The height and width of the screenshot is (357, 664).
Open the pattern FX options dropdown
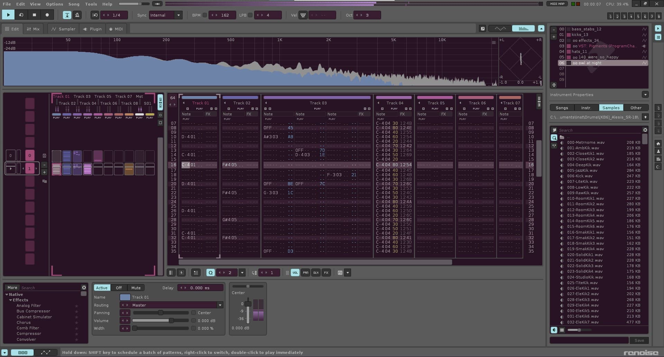(348, 273)
